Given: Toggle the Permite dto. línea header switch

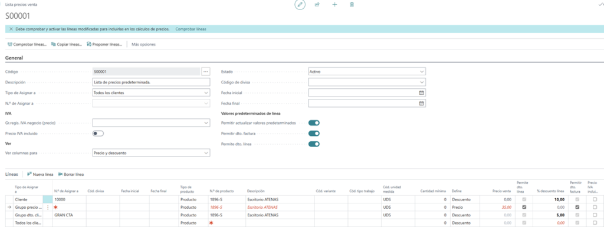Looking at the screenshot, I should click(314, 144).
